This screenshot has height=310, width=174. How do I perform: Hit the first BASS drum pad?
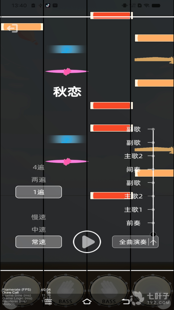65,290
